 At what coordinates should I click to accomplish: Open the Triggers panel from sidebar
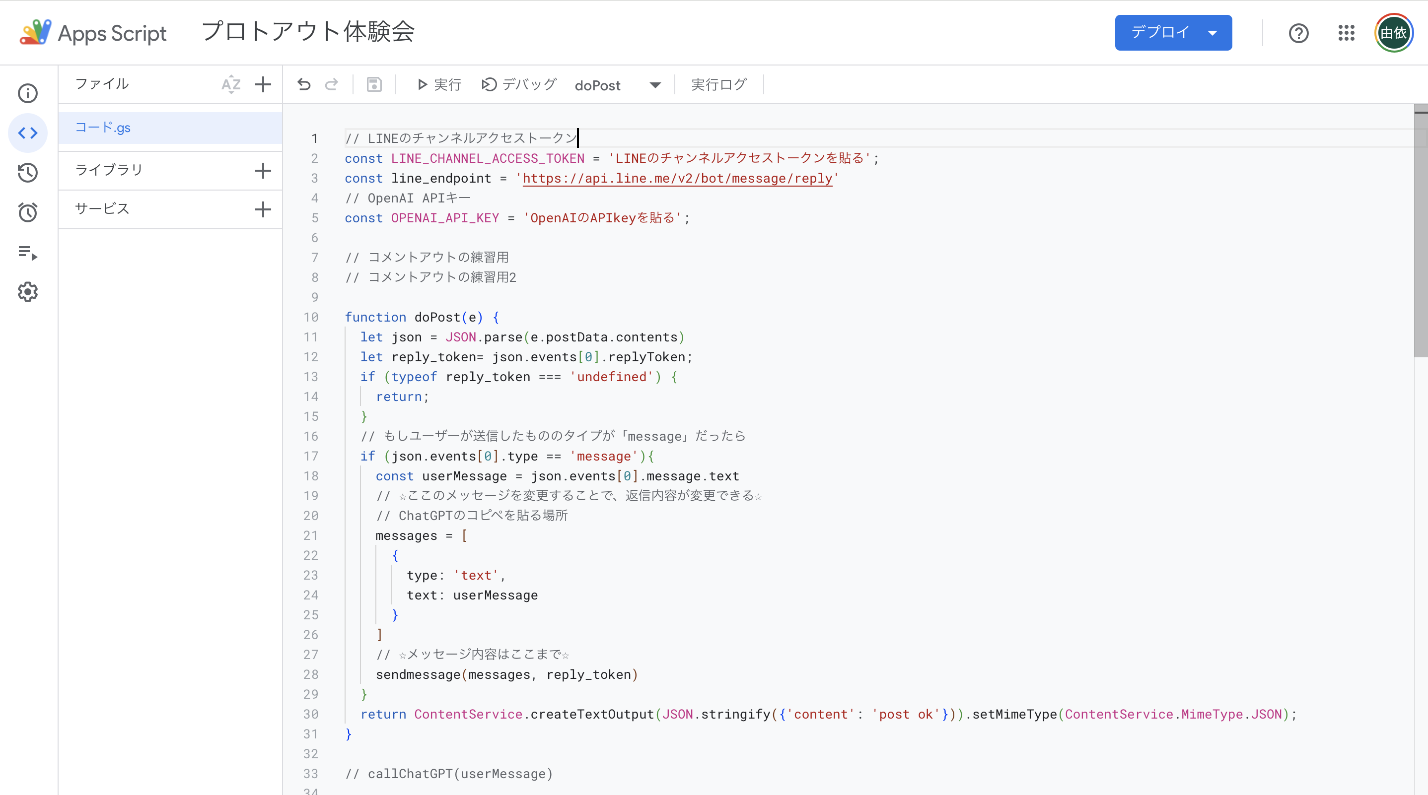(x=28, y=212)
